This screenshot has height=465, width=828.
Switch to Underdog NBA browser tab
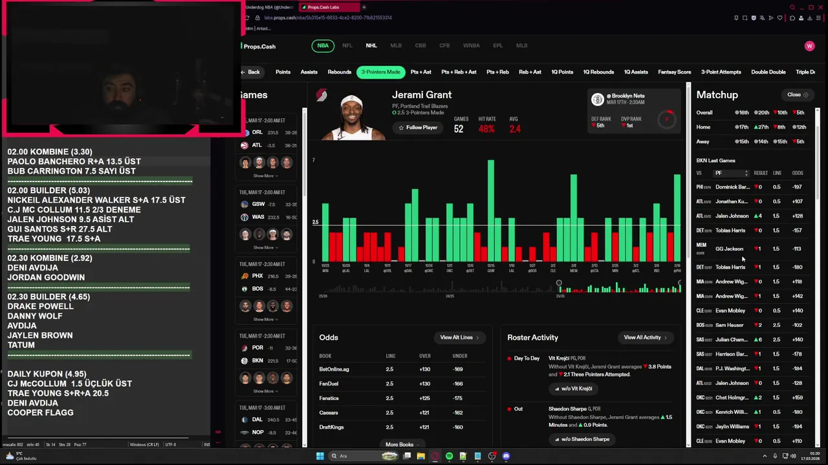click(270, 7)
